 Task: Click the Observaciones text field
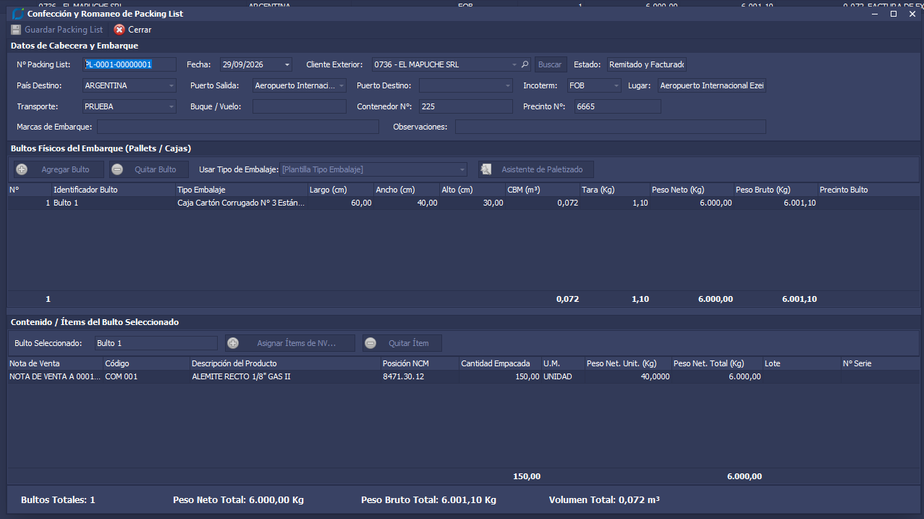click(x=611, y=127)
